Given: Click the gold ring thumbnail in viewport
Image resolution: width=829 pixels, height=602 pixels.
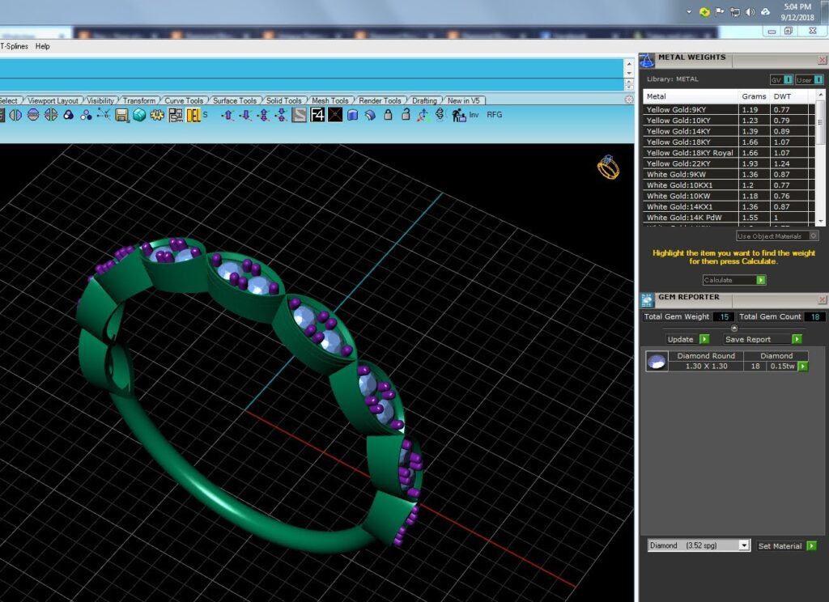Looking at the screenshot, I should point(608,167).
